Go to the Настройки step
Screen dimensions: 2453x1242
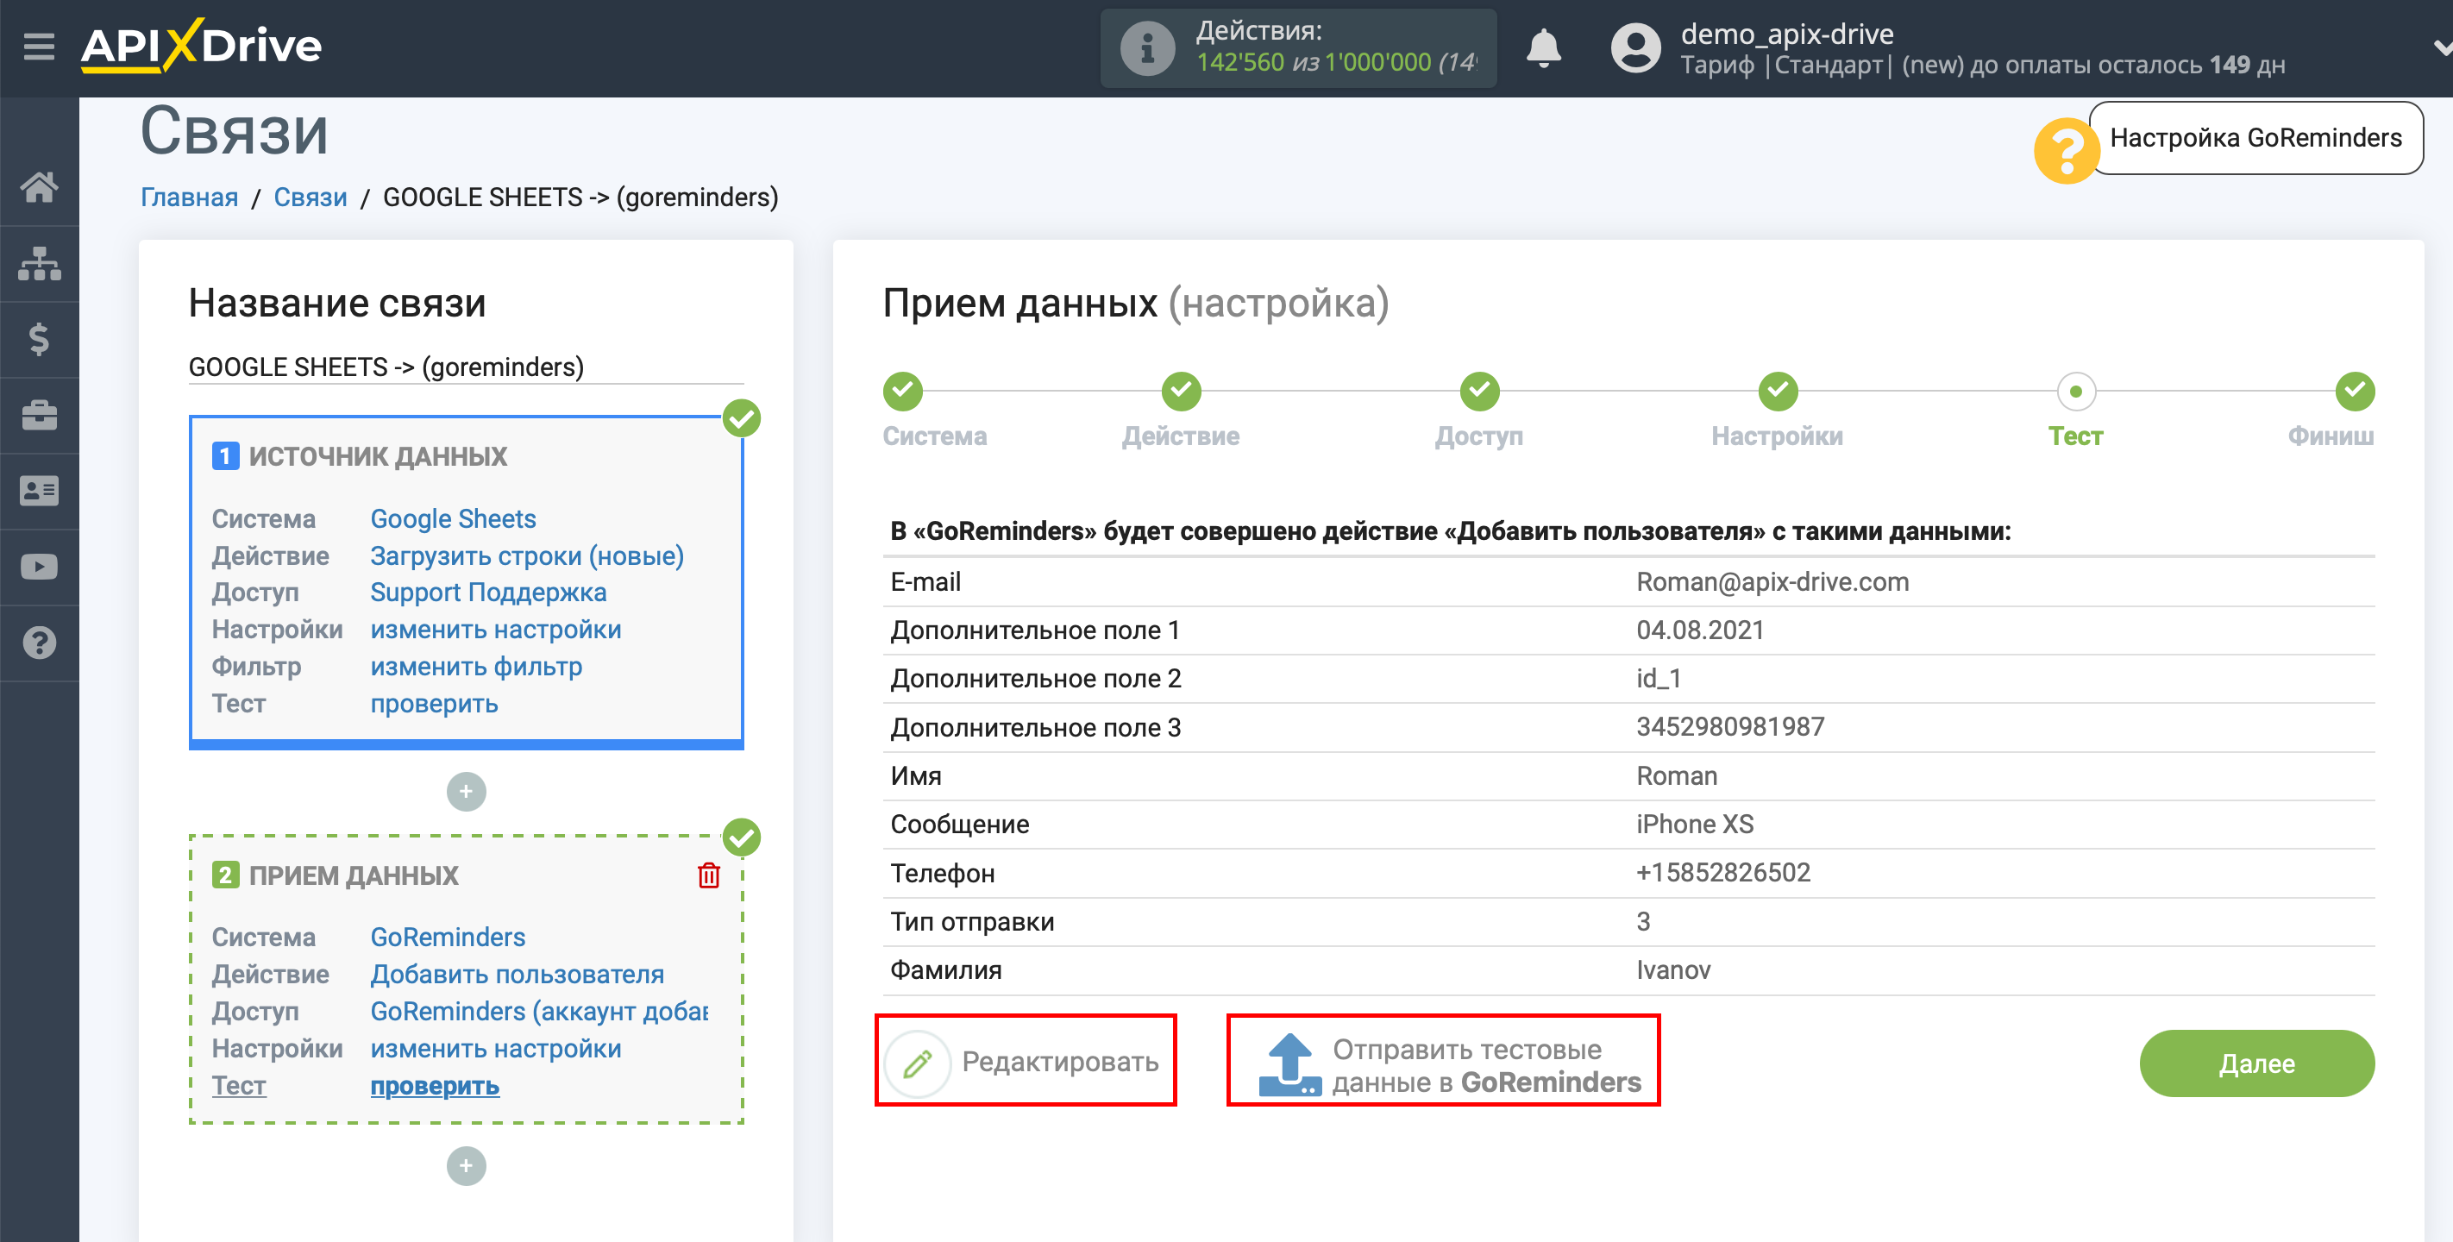[x=1777, y=392]
